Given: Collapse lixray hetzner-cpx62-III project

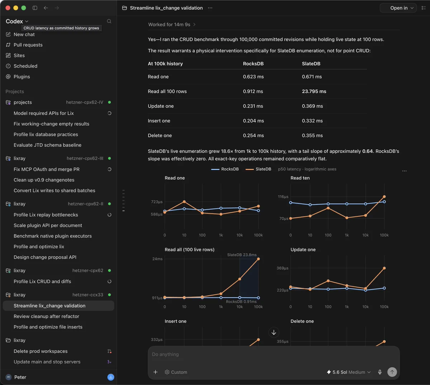Looking at the screenshot, I should [58, 158].
